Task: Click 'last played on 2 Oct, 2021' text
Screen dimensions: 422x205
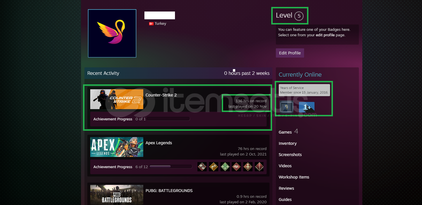Action: pos(243,154)
